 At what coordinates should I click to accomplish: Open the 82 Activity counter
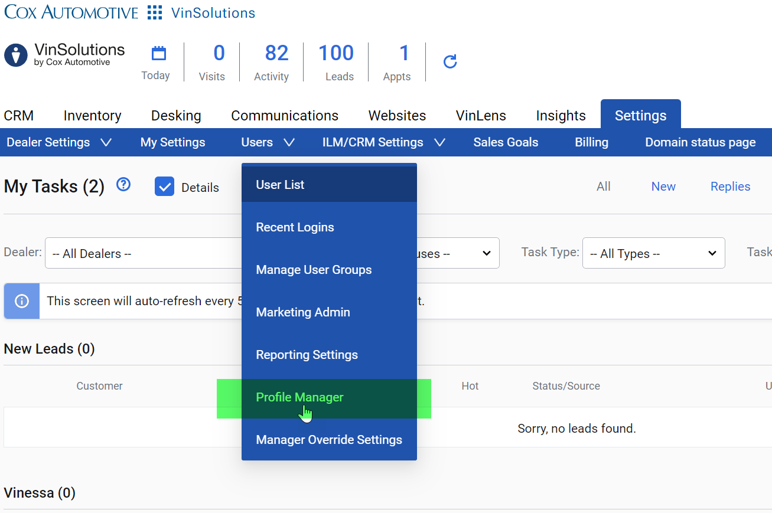tap(272, 62)
